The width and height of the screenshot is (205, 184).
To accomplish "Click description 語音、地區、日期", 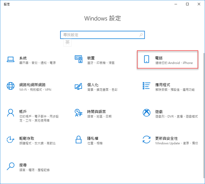I will point(99,116).
